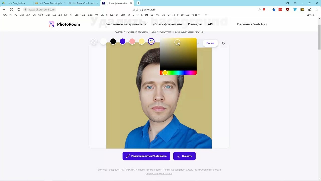The image size is (321, 181).
Task: Click the address bar www.photoroom.com
Action: [x=42, y=10]
